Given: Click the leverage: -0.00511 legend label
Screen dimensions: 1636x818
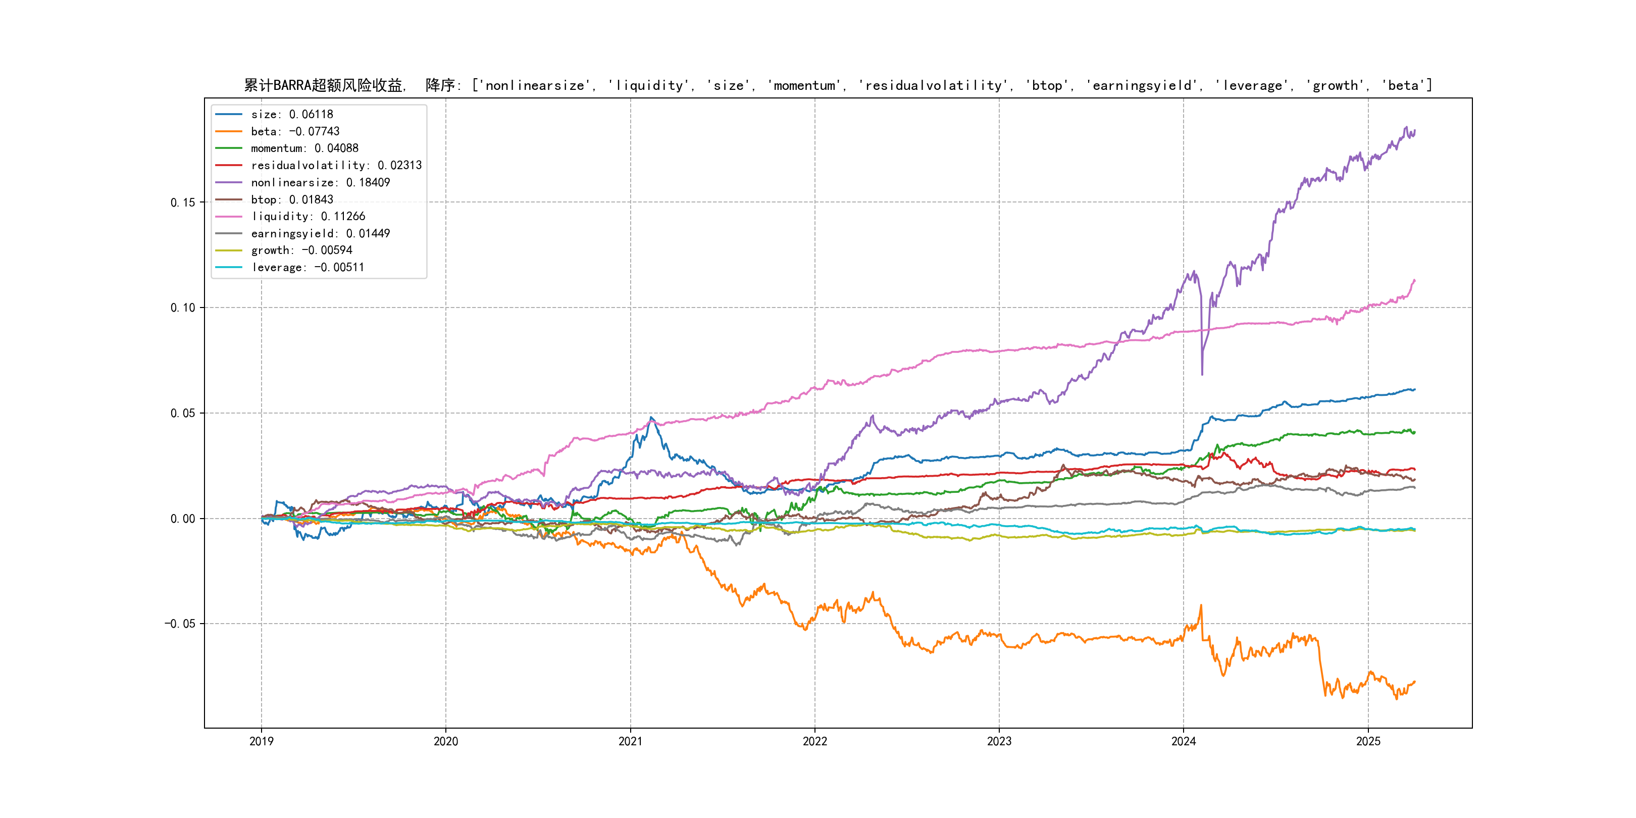Looking at the screenshot, I should coord(308,268).
